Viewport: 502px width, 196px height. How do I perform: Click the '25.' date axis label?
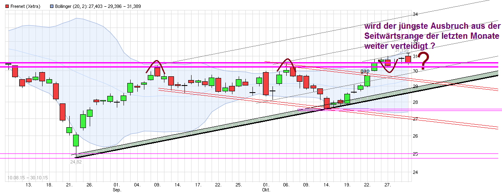(238, 185)
